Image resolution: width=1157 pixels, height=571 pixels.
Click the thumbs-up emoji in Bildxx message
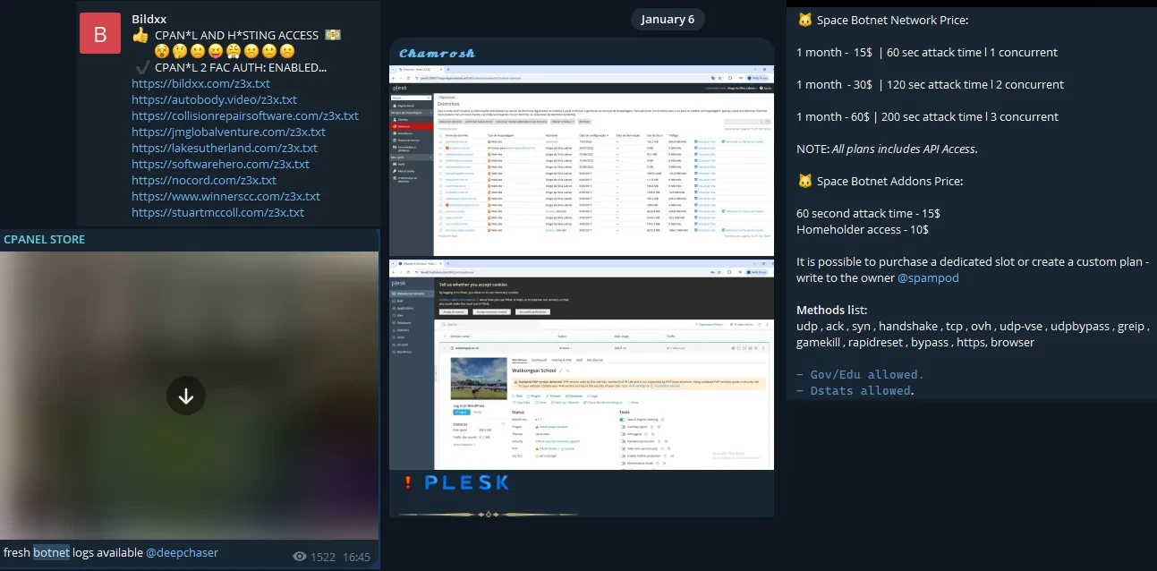pyautogui.click(x=140, y=35)
